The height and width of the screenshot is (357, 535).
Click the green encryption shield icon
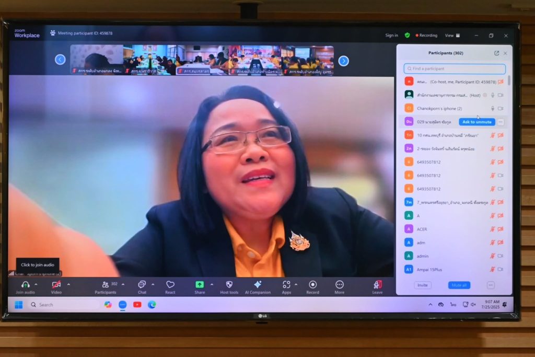pyautogui.click(x=407, y=35)
